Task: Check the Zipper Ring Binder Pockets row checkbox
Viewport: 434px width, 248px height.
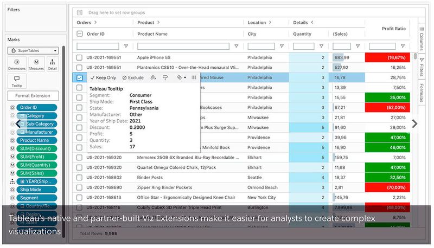Action: [79, 187]
